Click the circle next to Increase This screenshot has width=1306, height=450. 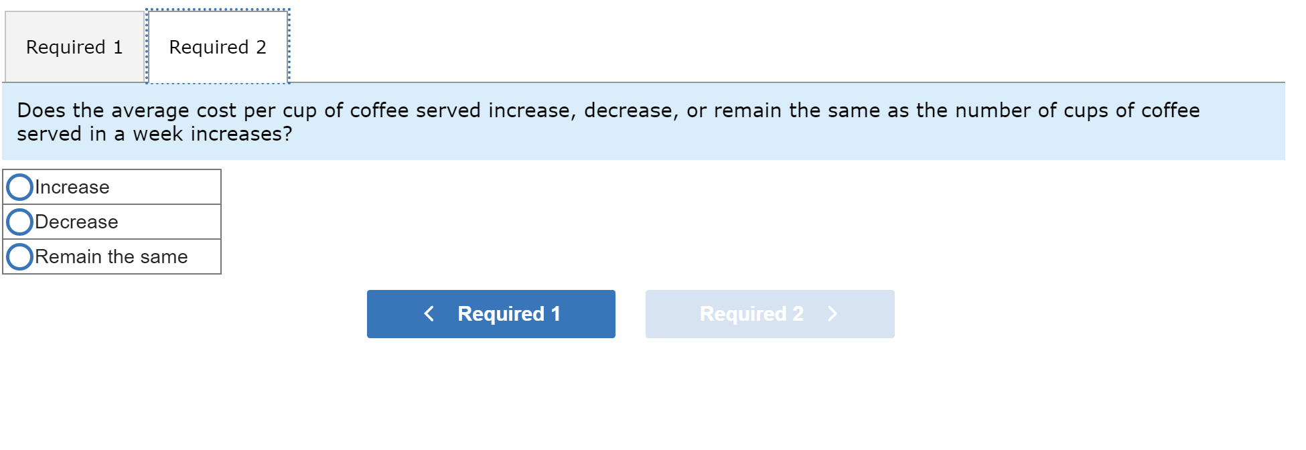click(x=19, y=187)
